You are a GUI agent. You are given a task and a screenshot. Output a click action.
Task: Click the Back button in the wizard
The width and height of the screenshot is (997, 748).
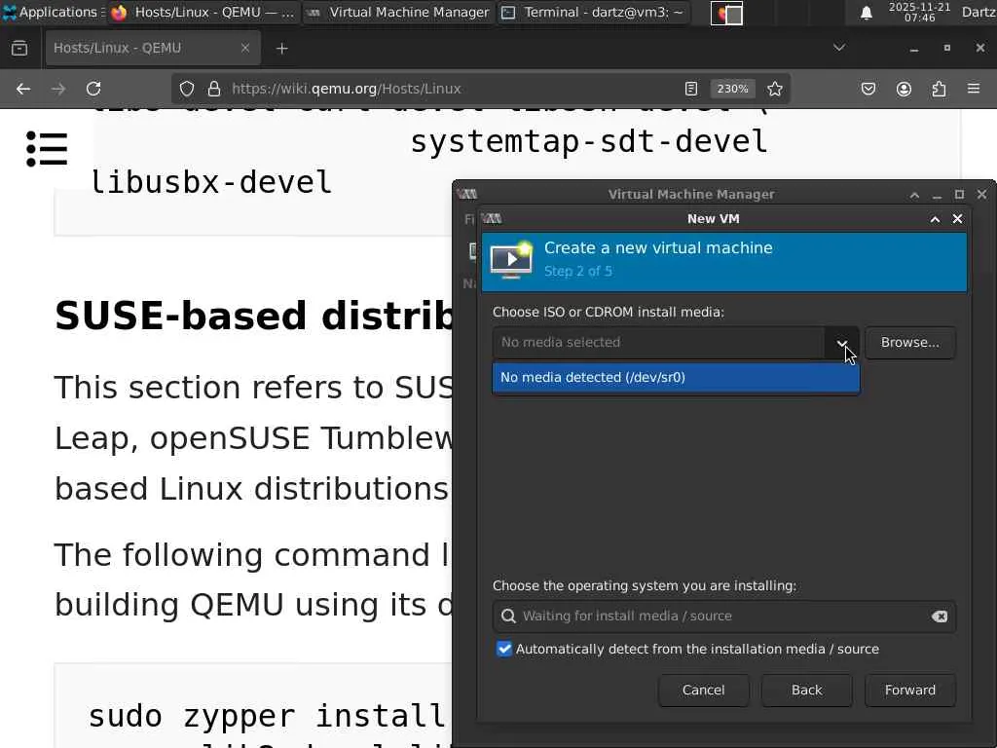[x=806, y=690]
